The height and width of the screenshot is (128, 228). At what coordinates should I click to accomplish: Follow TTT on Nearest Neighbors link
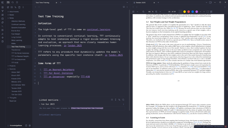pos(59,70)
